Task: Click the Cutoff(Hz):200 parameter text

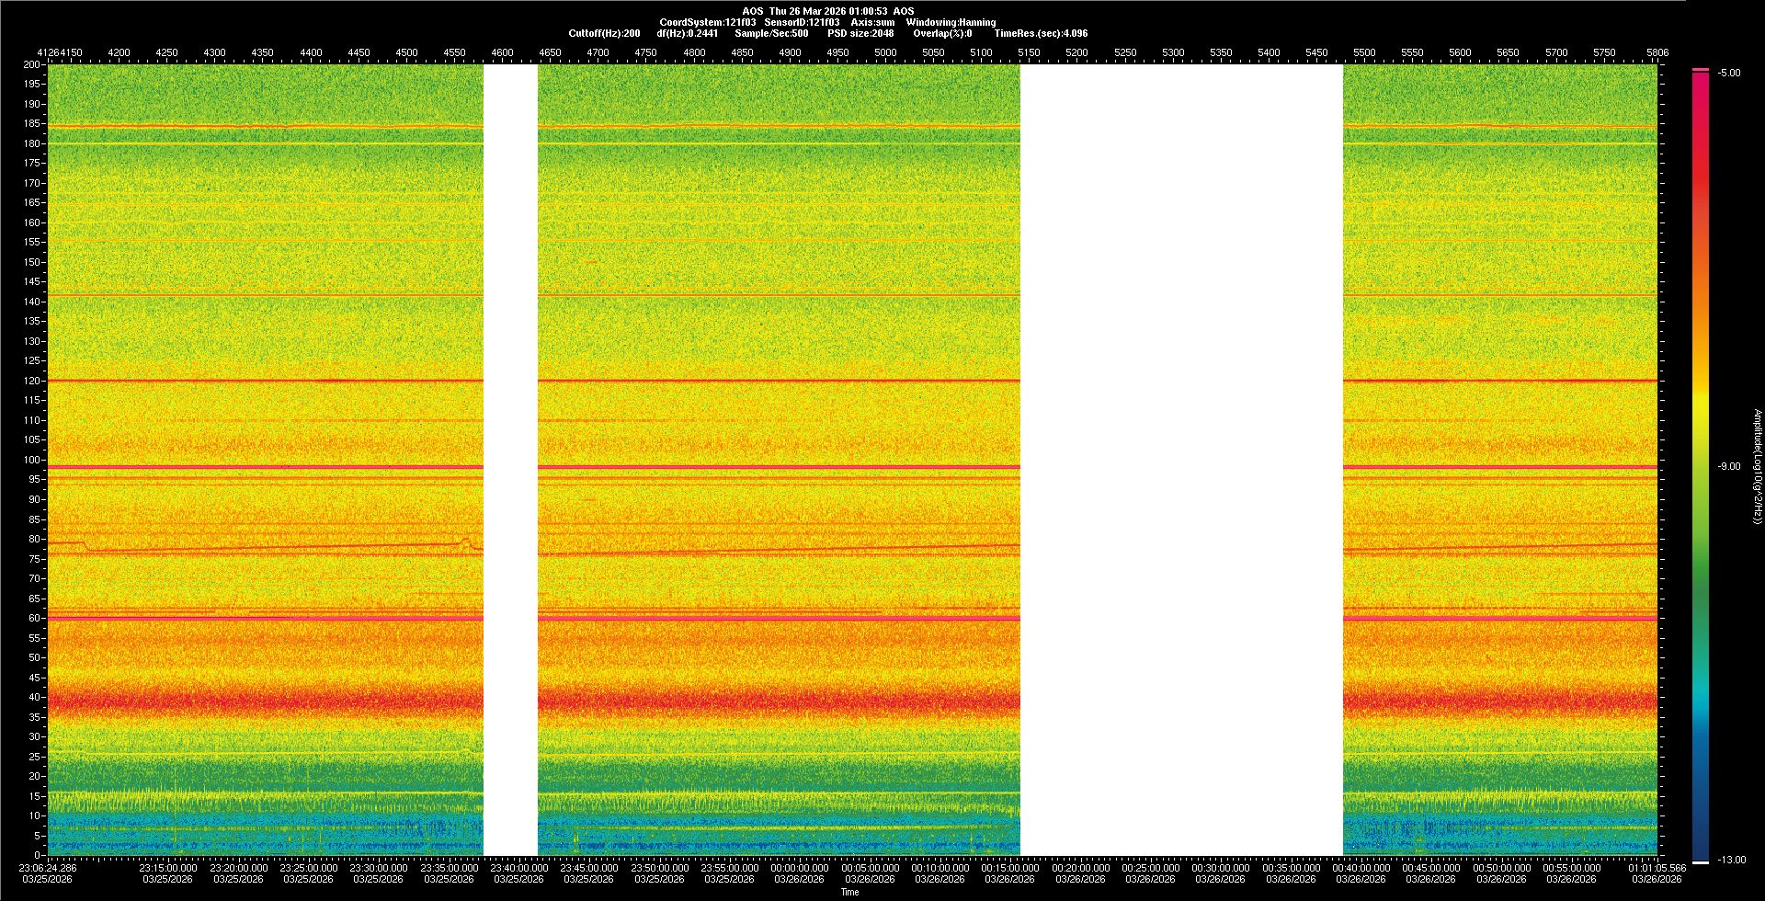Action: click(604, 33)
